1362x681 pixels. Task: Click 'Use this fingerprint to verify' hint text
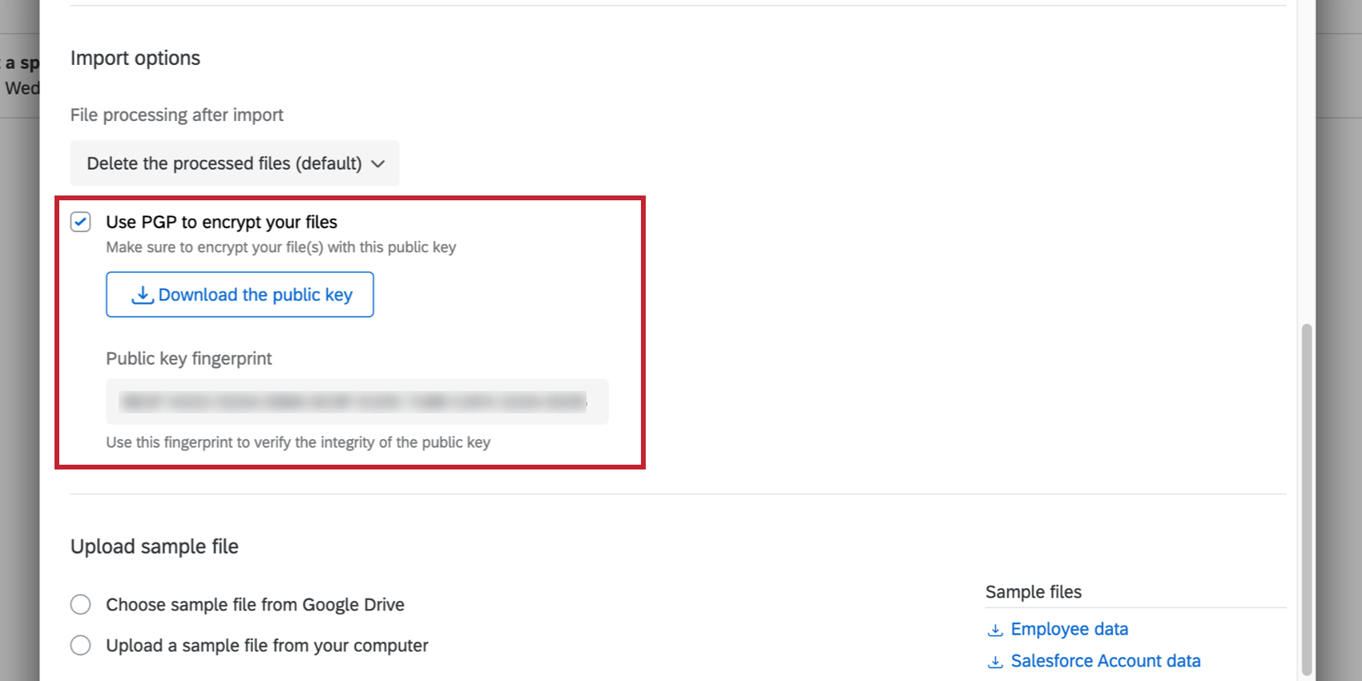[x=298, y=442]
